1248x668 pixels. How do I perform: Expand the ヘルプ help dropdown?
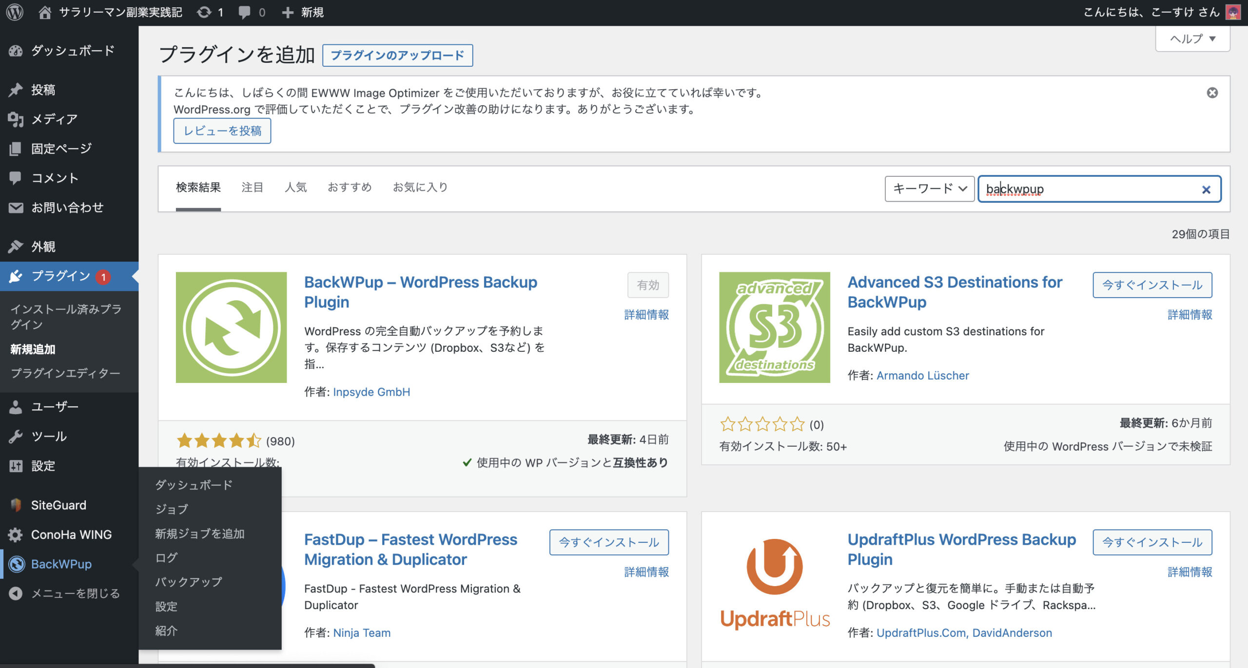pyautogui.click(x=1192, y=38)
